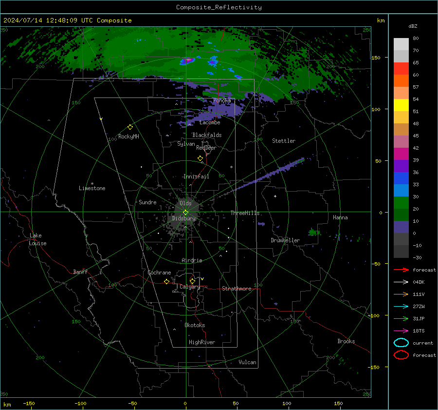Click the Okotoks label
Viewport: 438px width, 410px height.
195,325
